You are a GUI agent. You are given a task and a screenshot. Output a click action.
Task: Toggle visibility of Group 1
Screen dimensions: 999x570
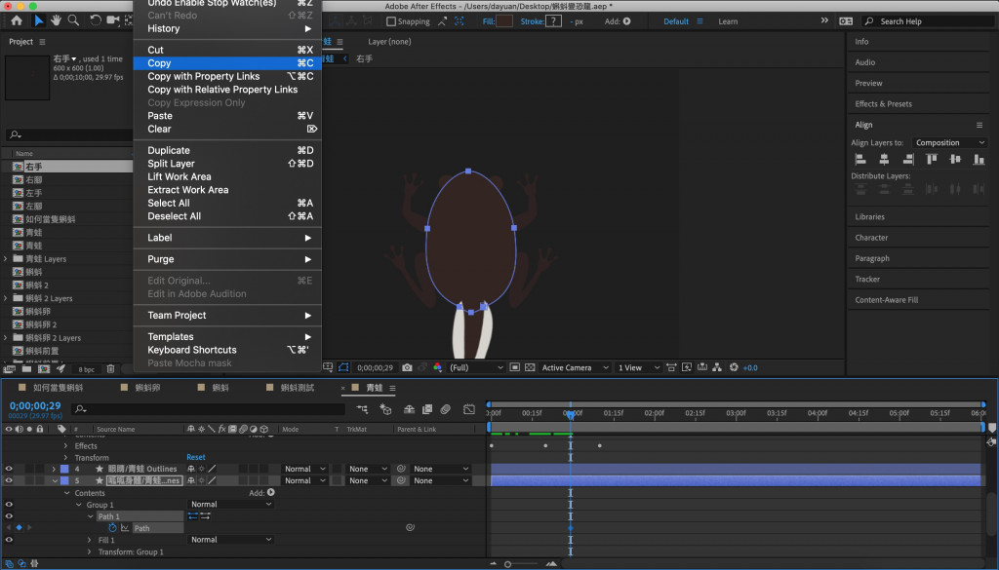tap(9, 505)
